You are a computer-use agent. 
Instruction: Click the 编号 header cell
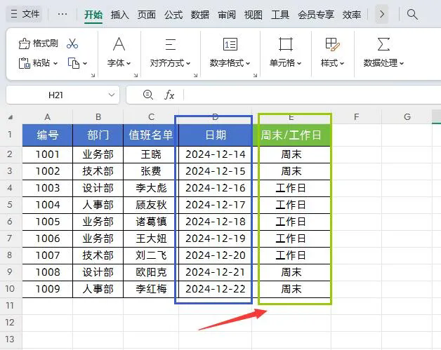[x=47, y=135]
